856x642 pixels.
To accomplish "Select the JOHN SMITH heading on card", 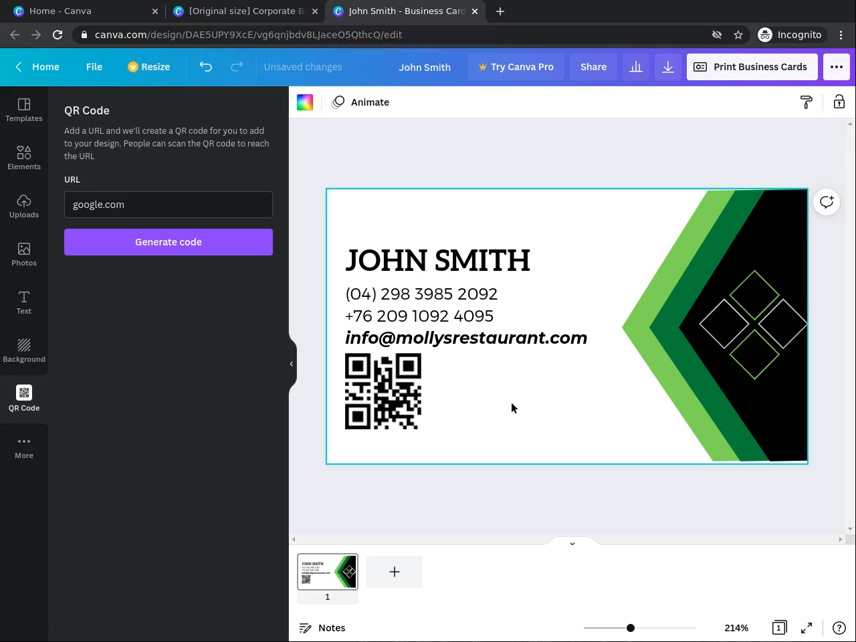I will pyautogui.click(x=438, y=260).
